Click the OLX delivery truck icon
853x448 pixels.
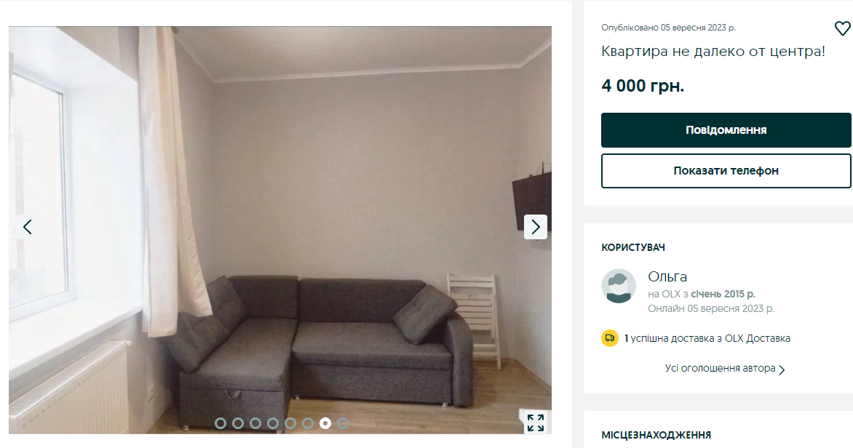(x=610, y=338)
